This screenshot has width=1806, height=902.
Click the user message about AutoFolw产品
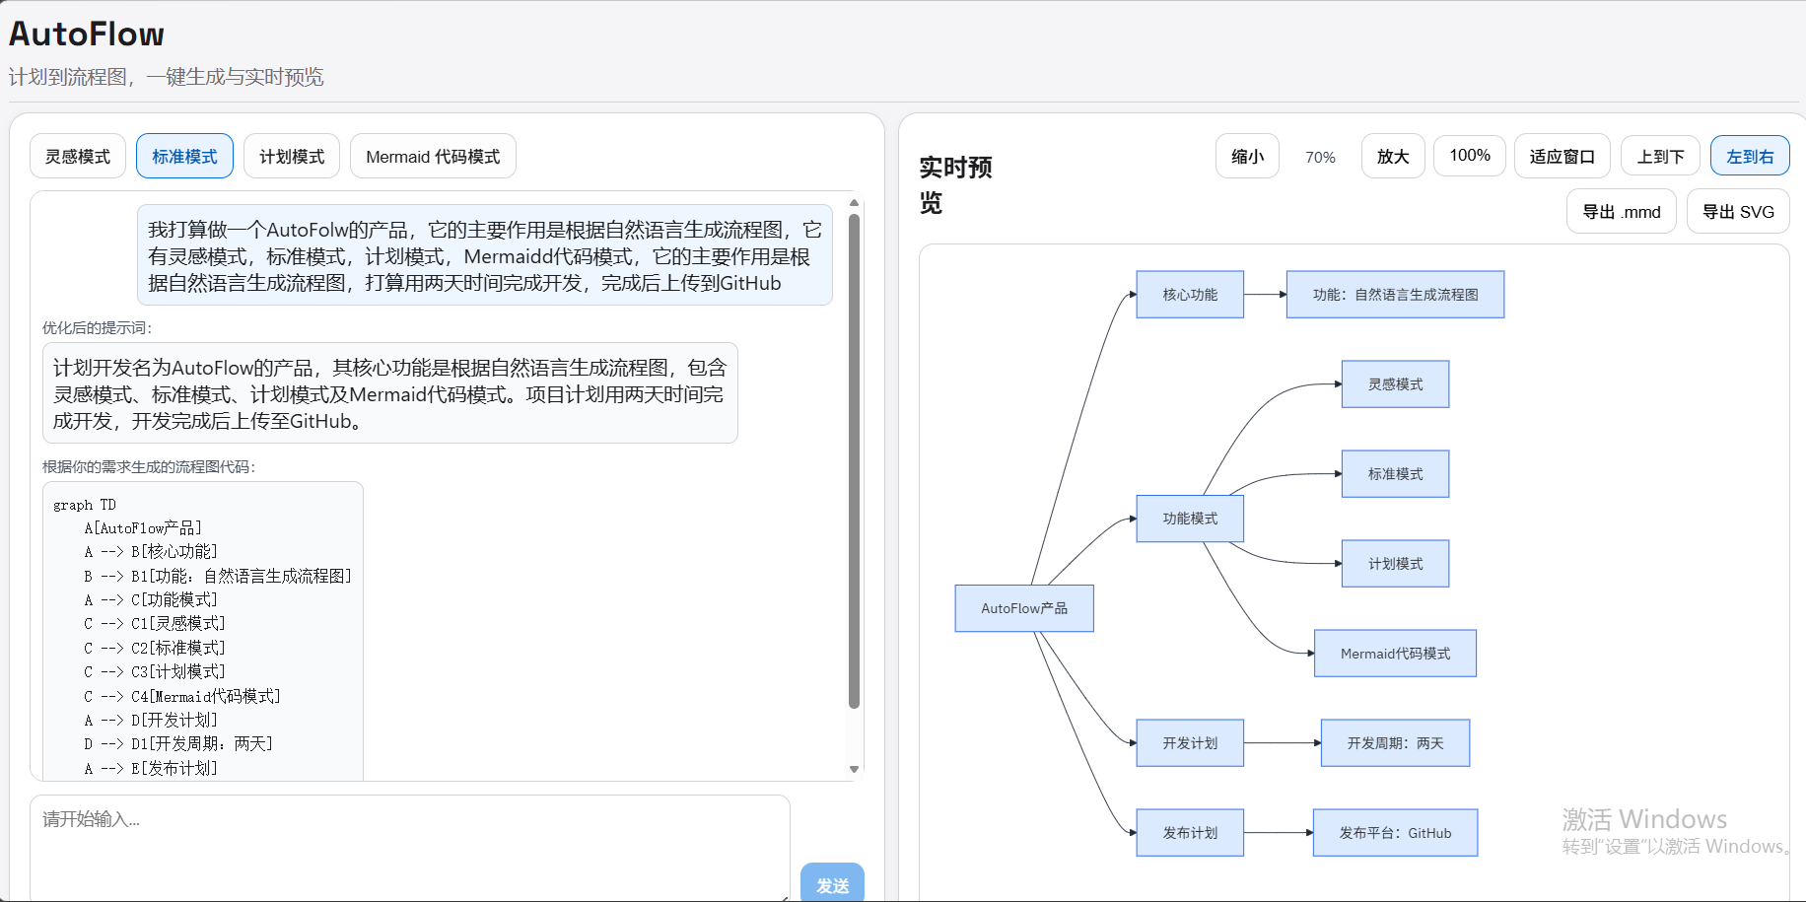pos(484,255)
